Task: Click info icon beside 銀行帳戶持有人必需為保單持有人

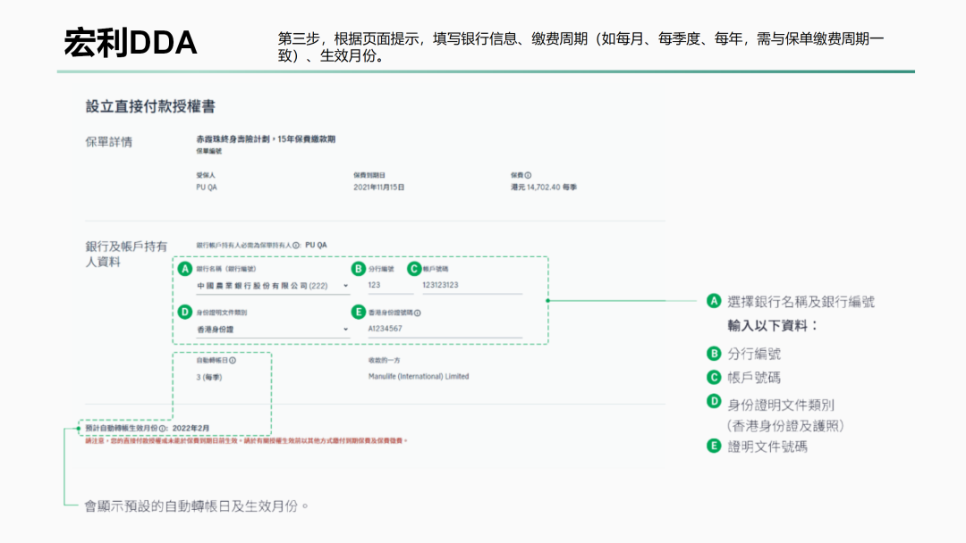Action: pyautogui.click(x=296, y=246)
